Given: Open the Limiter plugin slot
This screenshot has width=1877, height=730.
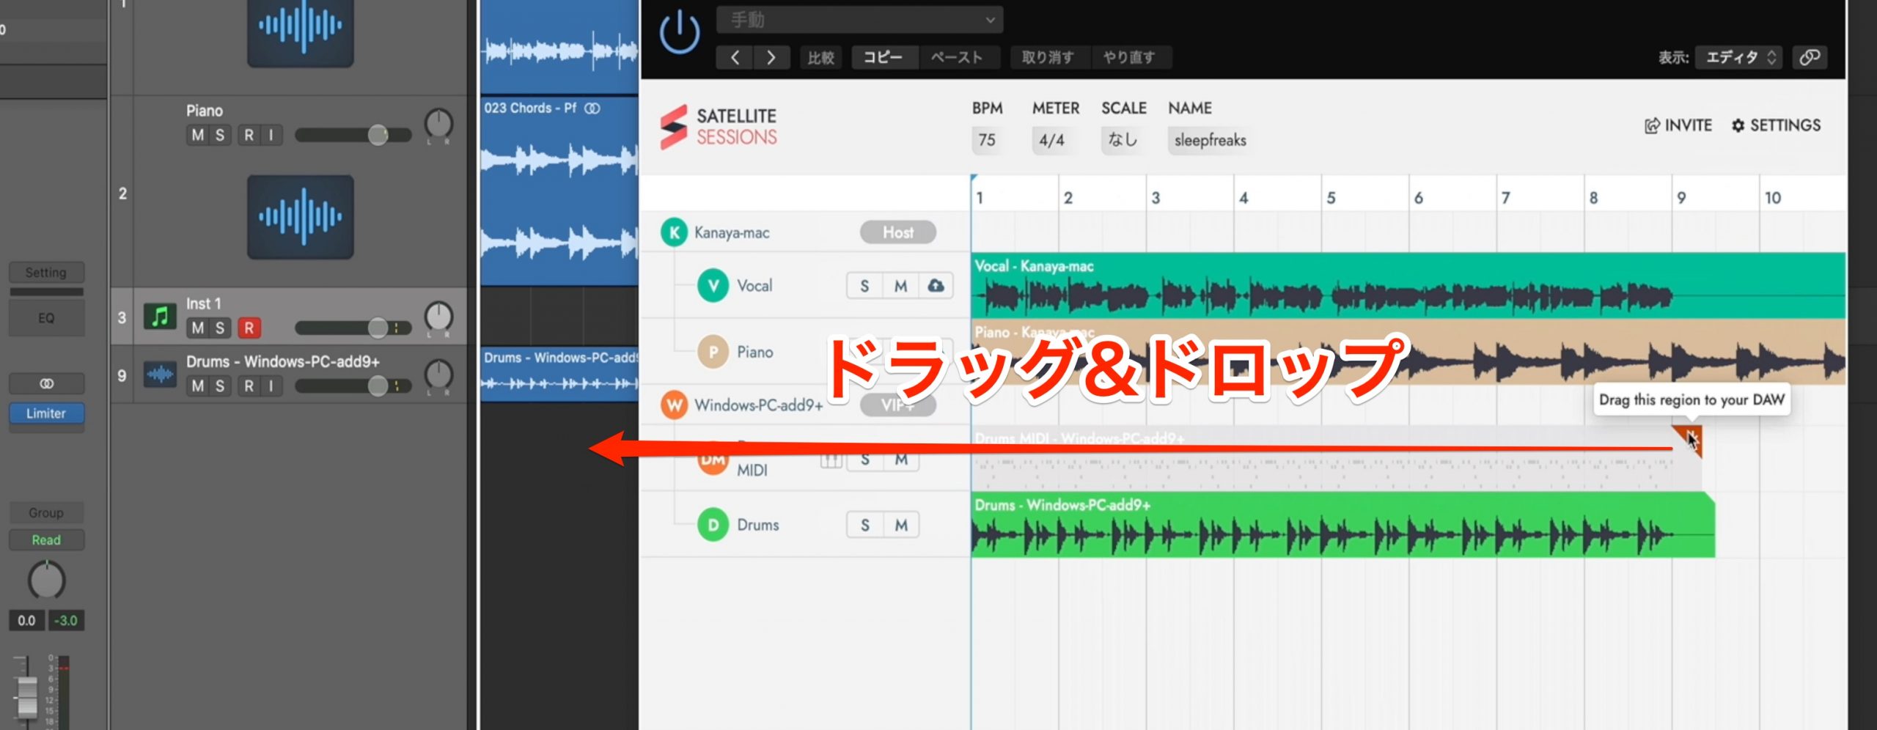Looking at the screenshot, I should (46, 413).
